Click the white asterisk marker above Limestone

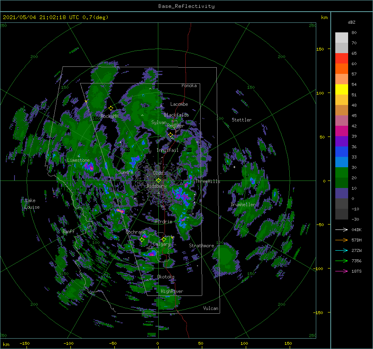pyautogui.click(x=79, y=156)
